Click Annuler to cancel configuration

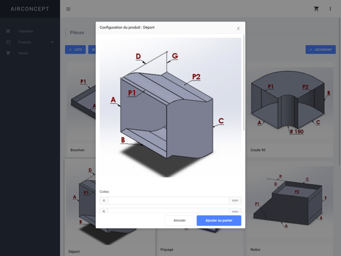coord(179,221)
